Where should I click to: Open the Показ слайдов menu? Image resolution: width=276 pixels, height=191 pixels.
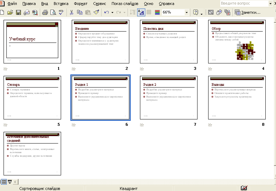tap(125, 4)
